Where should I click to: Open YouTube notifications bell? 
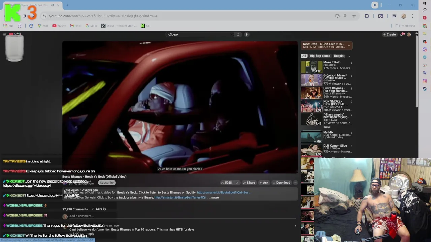pyautogui.click(x=402, y=34)
